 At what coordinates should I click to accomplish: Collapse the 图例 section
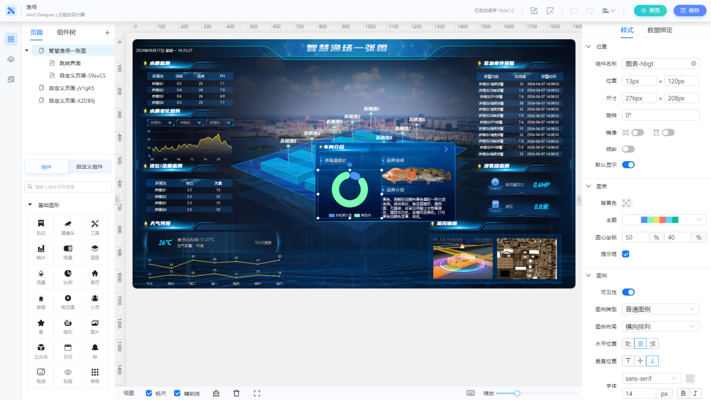tap(589, 275)
